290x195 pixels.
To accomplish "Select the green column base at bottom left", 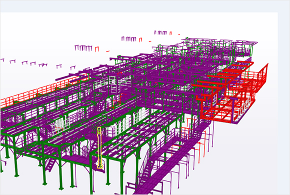I will coord(16,175).
